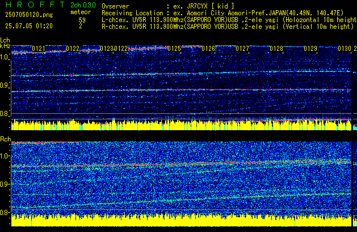Viewport: 357px width, 232px height.
Task: Select the meteor count value '59'
Action: (x=82, y=20)
